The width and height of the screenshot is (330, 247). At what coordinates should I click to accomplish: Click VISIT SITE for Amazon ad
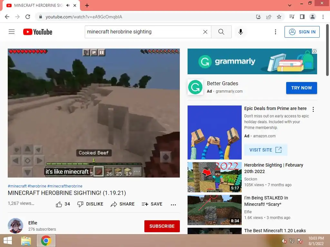[x=266, y=150]
